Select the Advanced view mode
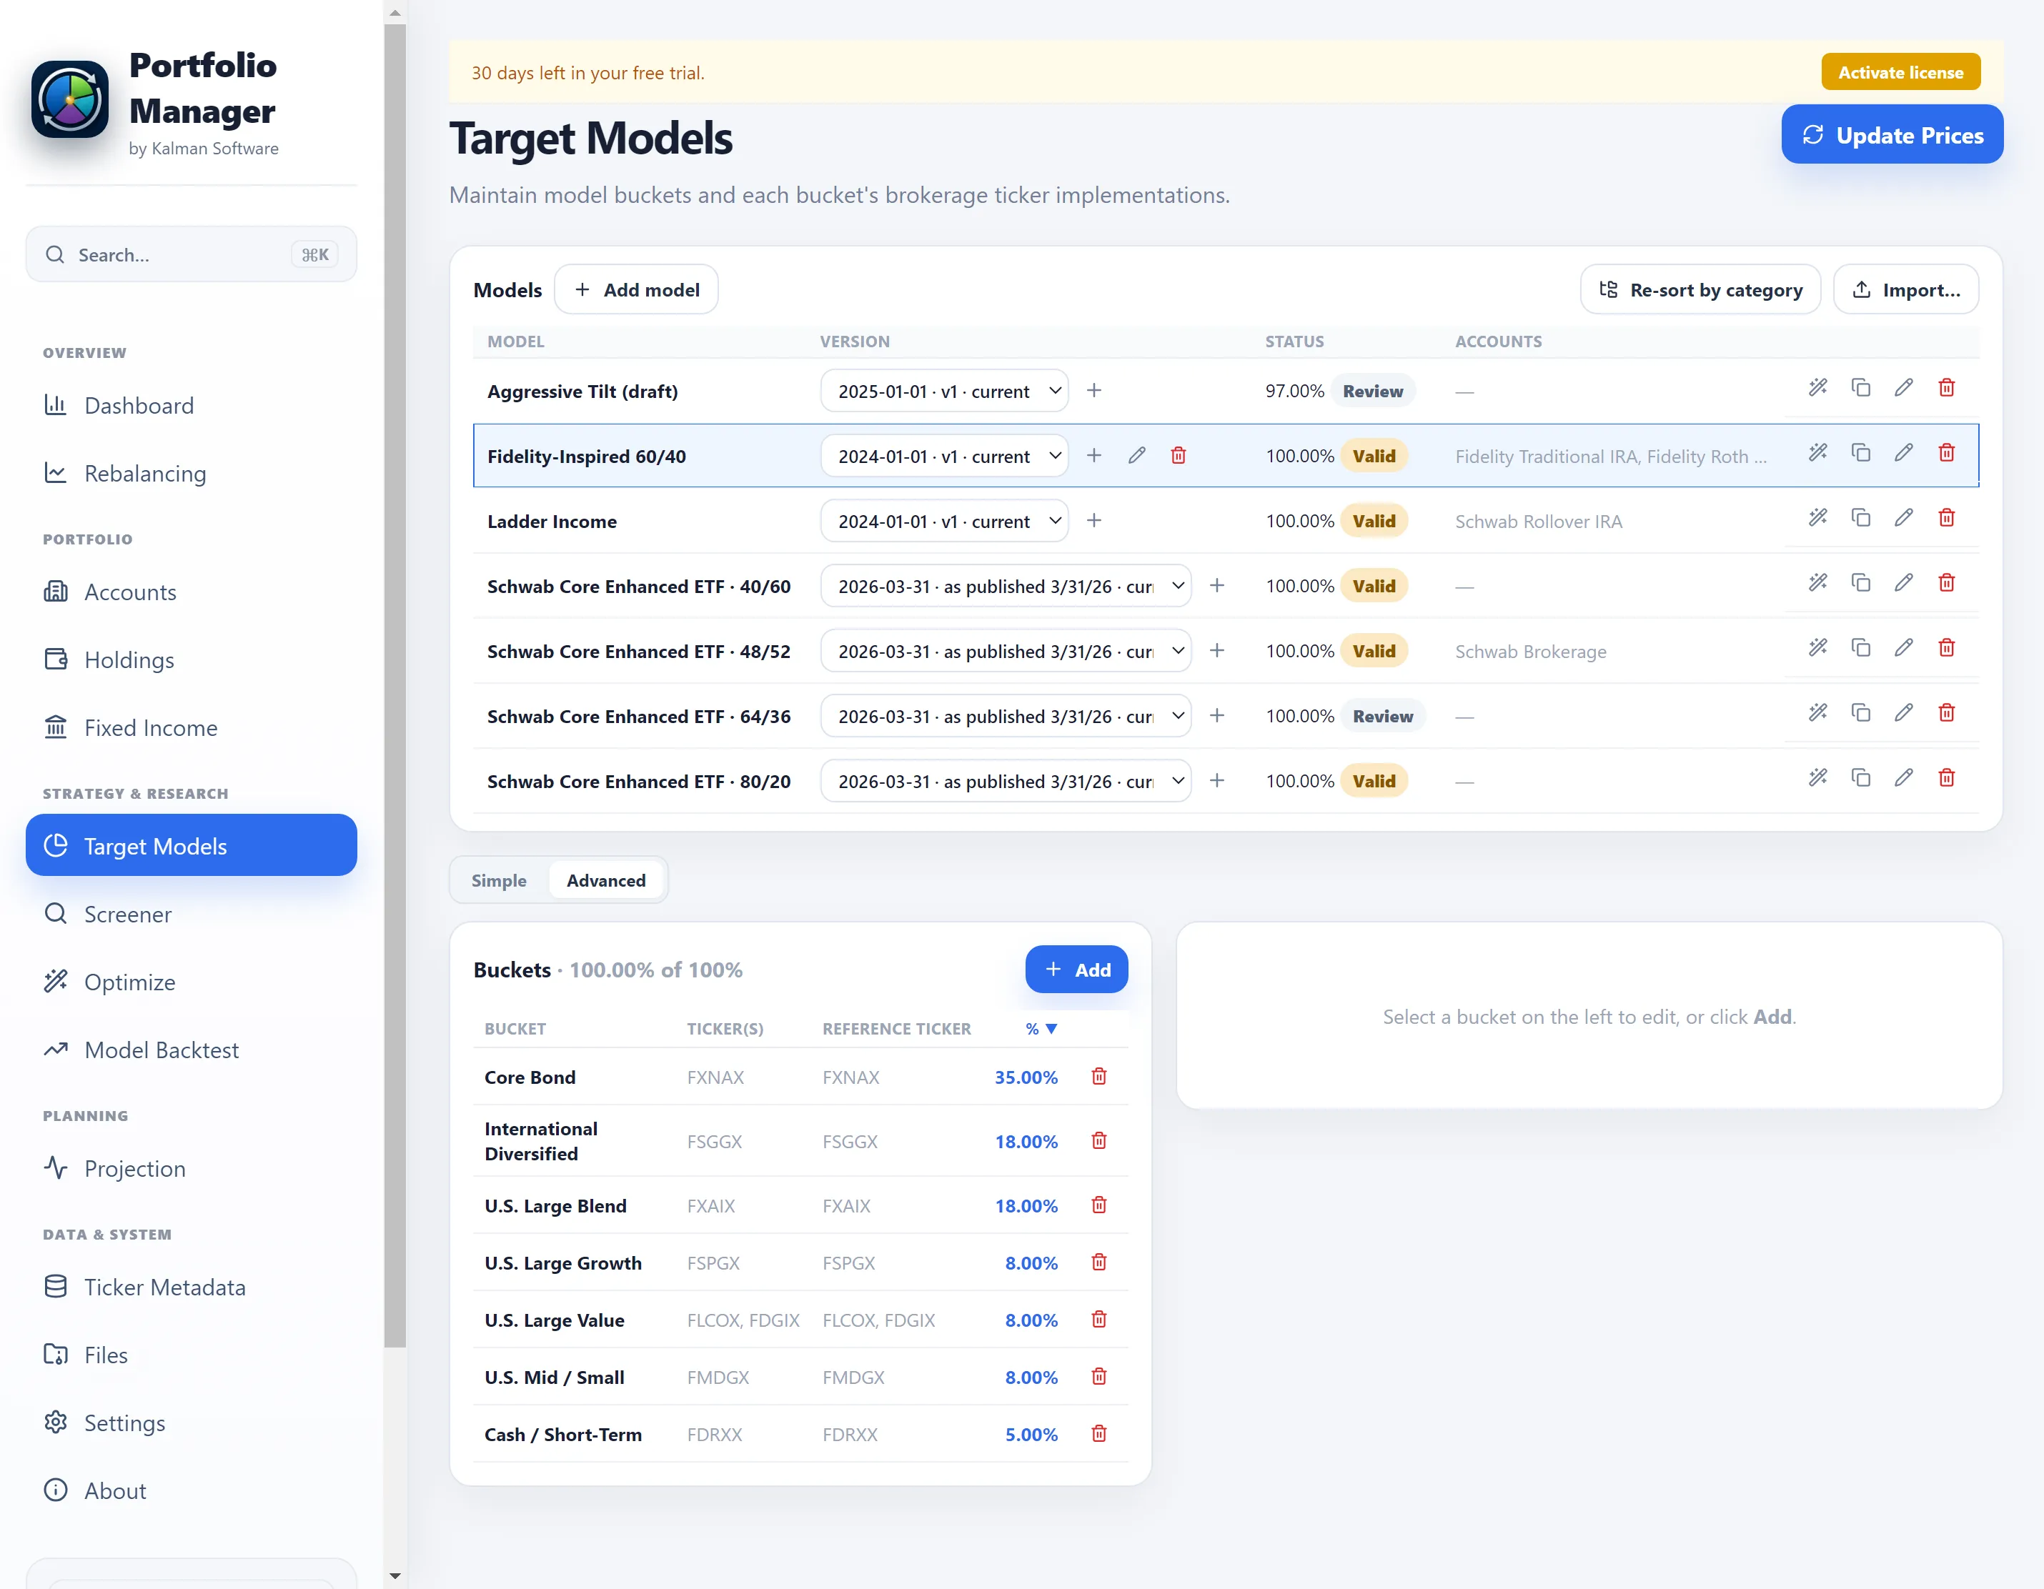 click(x=605, y=880)
